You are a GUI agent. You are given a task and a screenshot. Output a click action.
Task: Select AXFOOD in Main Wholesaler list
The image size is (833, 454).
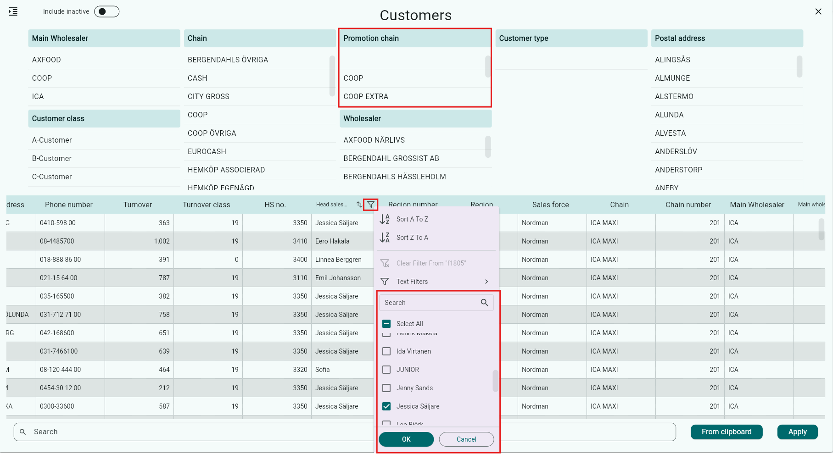tap(104, 60)
